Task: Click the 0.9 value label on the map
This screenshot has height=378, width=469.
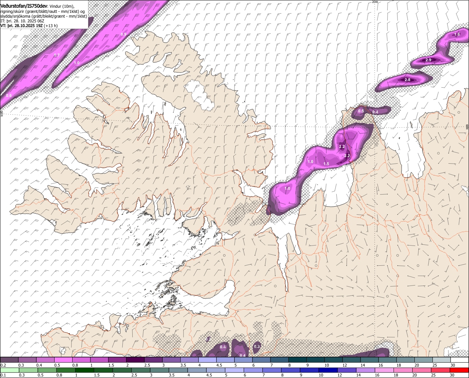Action: coord(123,34)
